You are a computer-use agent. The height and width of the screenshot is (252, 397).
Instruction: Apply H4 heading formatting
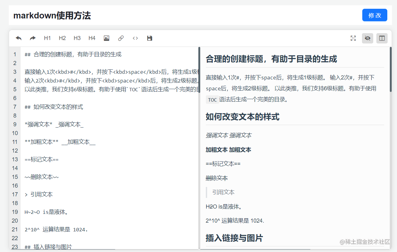click(91, 38)
